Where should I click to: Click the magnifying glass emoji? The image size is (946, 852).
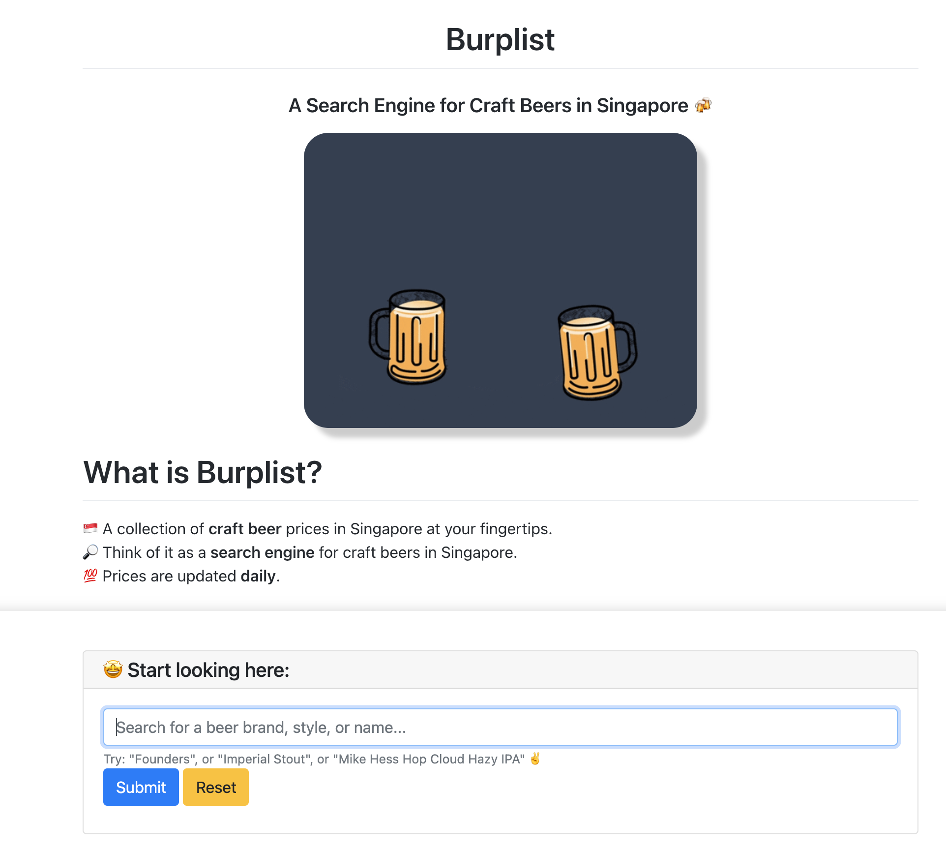tap(90, 552)
